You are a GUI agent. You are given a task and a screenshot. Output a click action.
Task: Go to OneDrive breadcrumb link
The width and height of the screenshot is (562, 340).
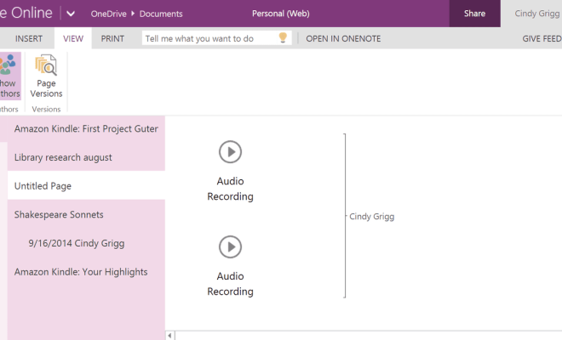coord(109,14)
